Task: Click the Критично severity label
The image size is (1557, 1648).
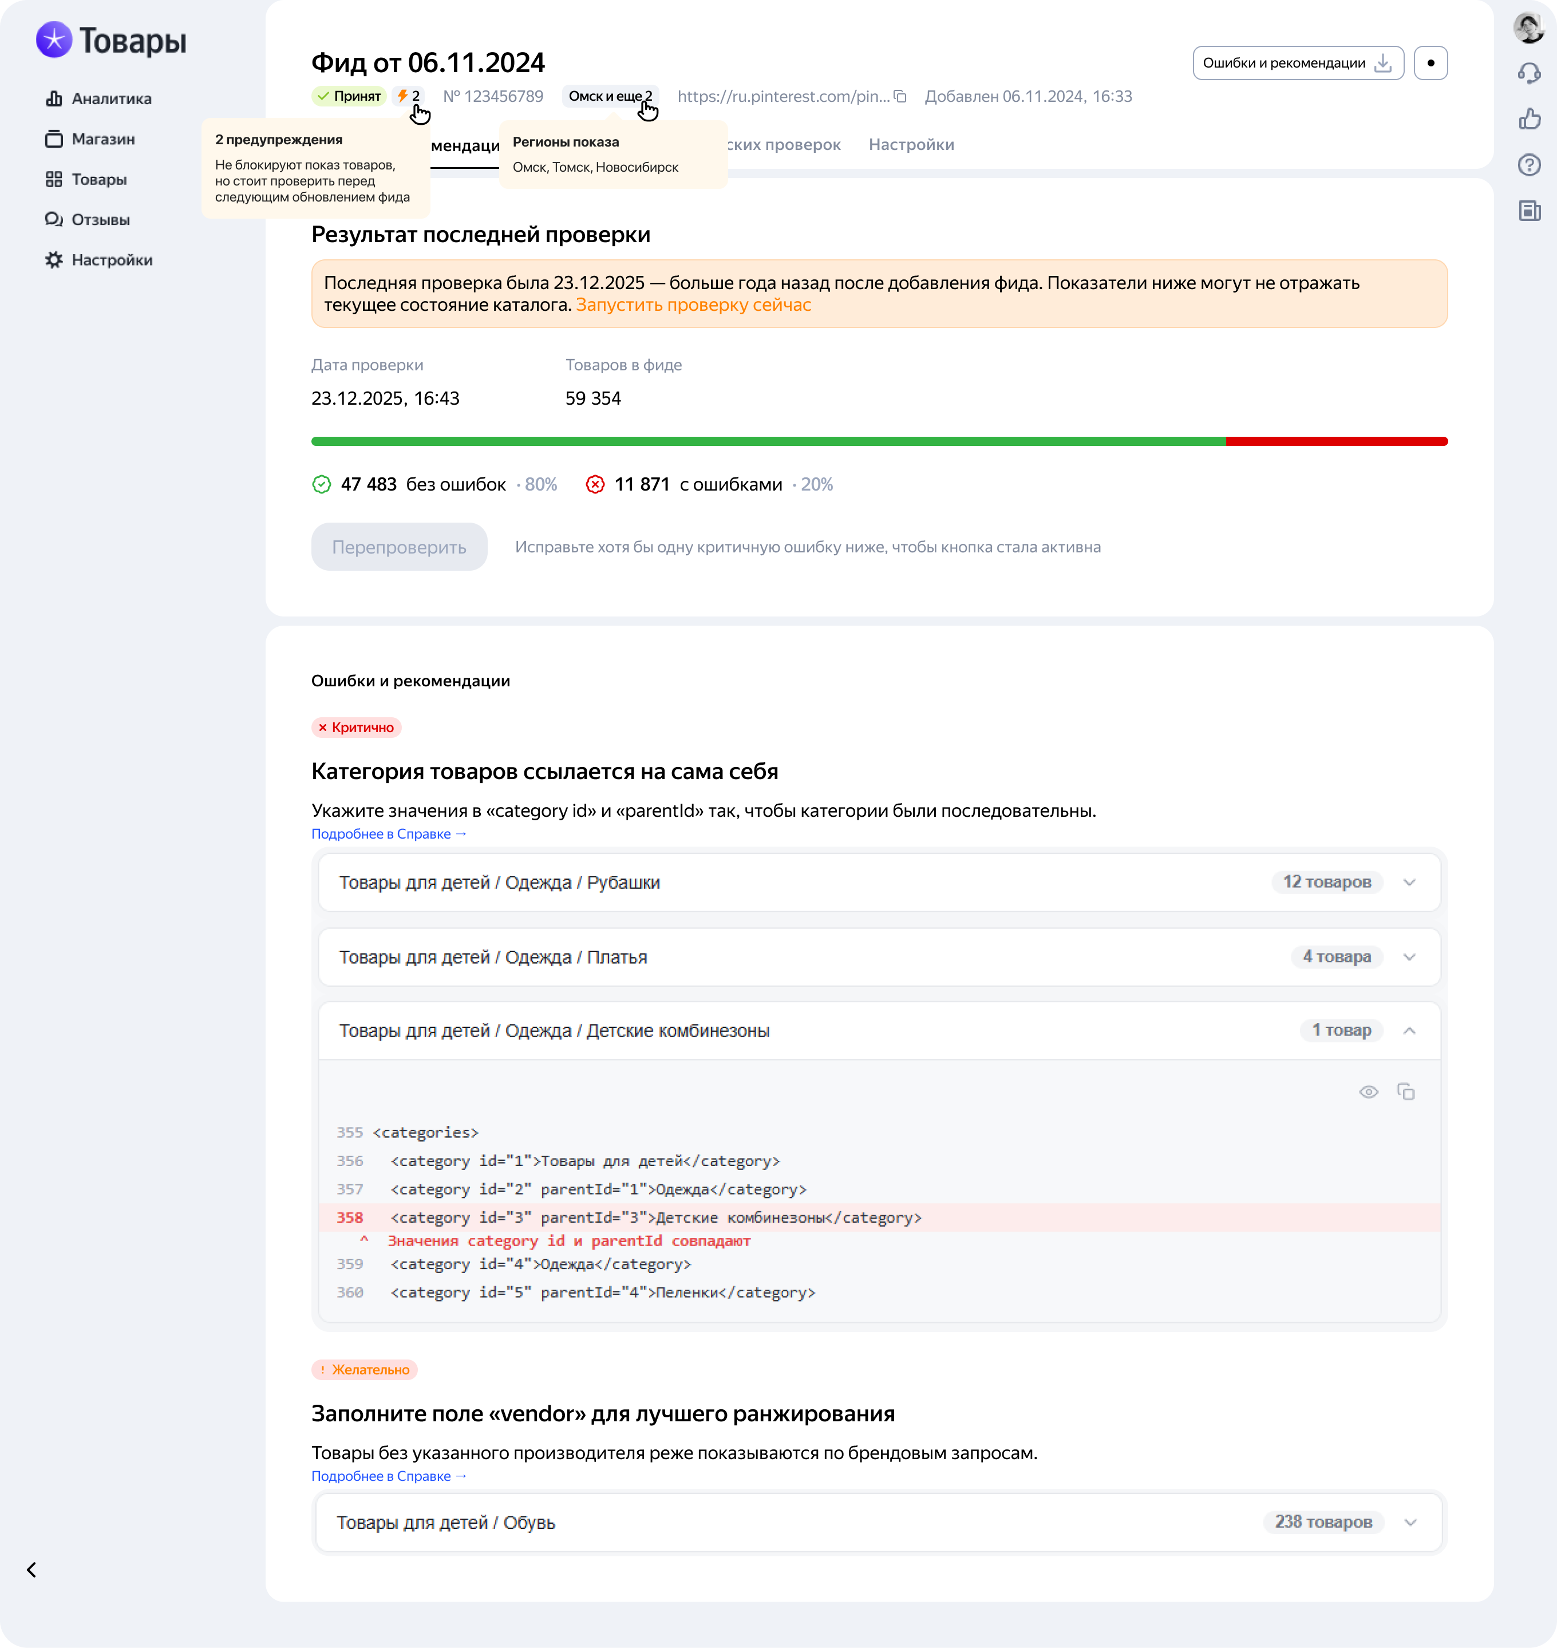Action: coord(356,728)
